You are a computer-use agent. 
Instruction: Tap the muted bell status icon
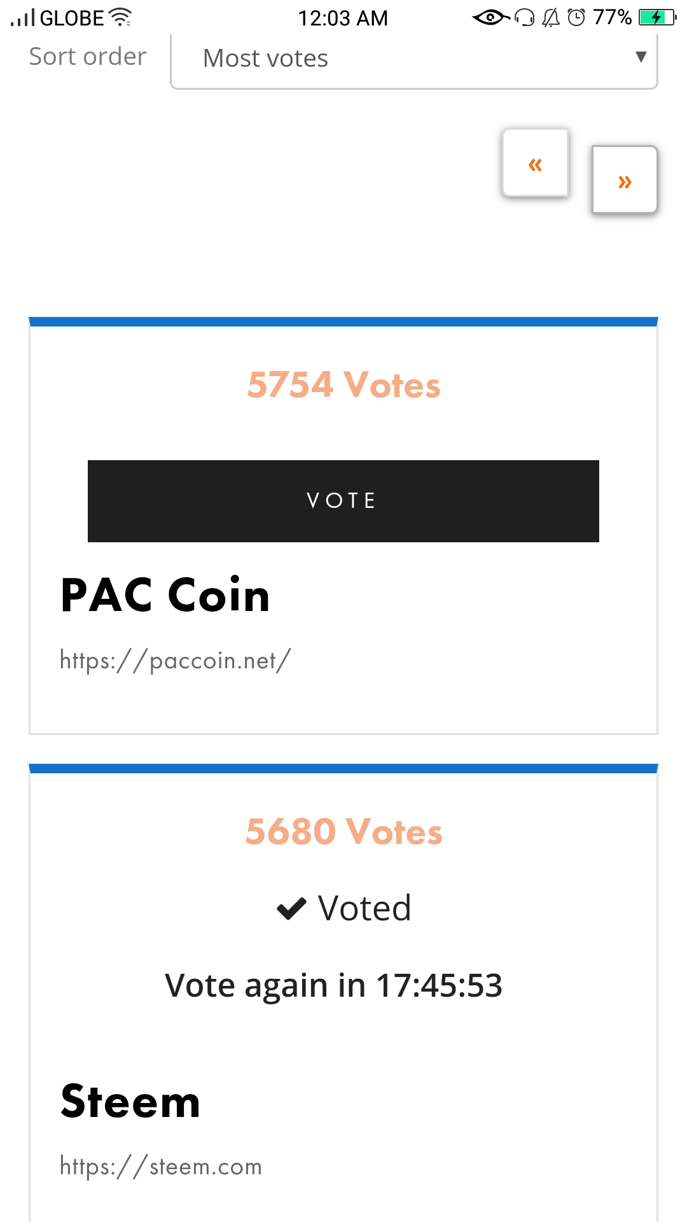pos(551,17)
